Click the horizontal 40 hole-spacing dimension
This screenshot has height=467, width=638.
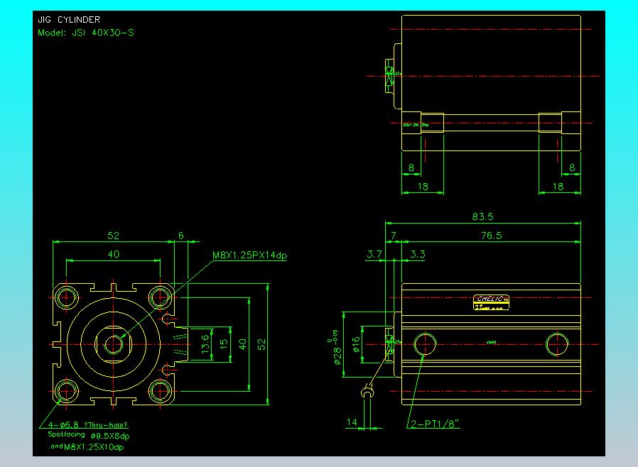coord(114,254)
